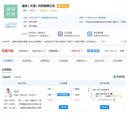131x113 pixels.
Task: Click 周边风险 654 entry
Action: pos(39,51)
